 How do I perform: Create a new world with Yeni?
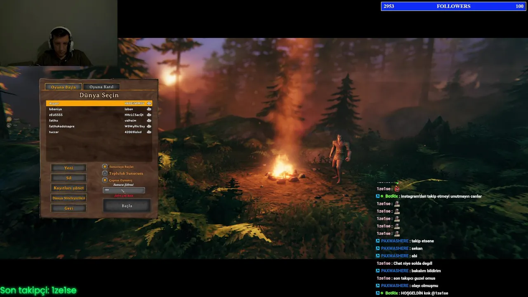[x=68, y=168]
